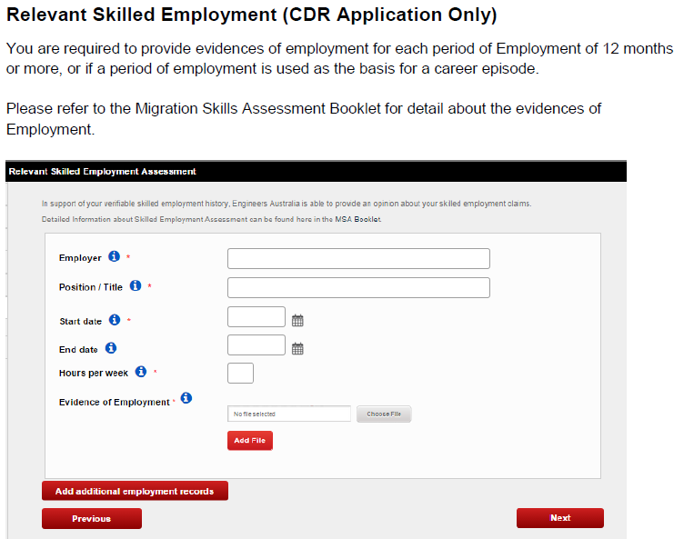Click the Hours per week info icon
Screen dimensions: 694x539
tap(141, 372)
